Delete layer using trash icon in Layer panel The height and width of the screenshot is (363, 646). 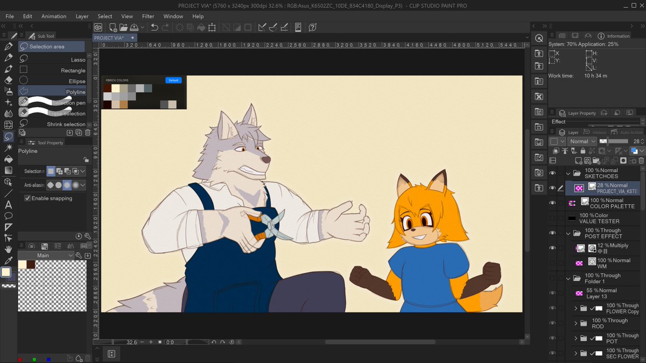click(641, 160)
